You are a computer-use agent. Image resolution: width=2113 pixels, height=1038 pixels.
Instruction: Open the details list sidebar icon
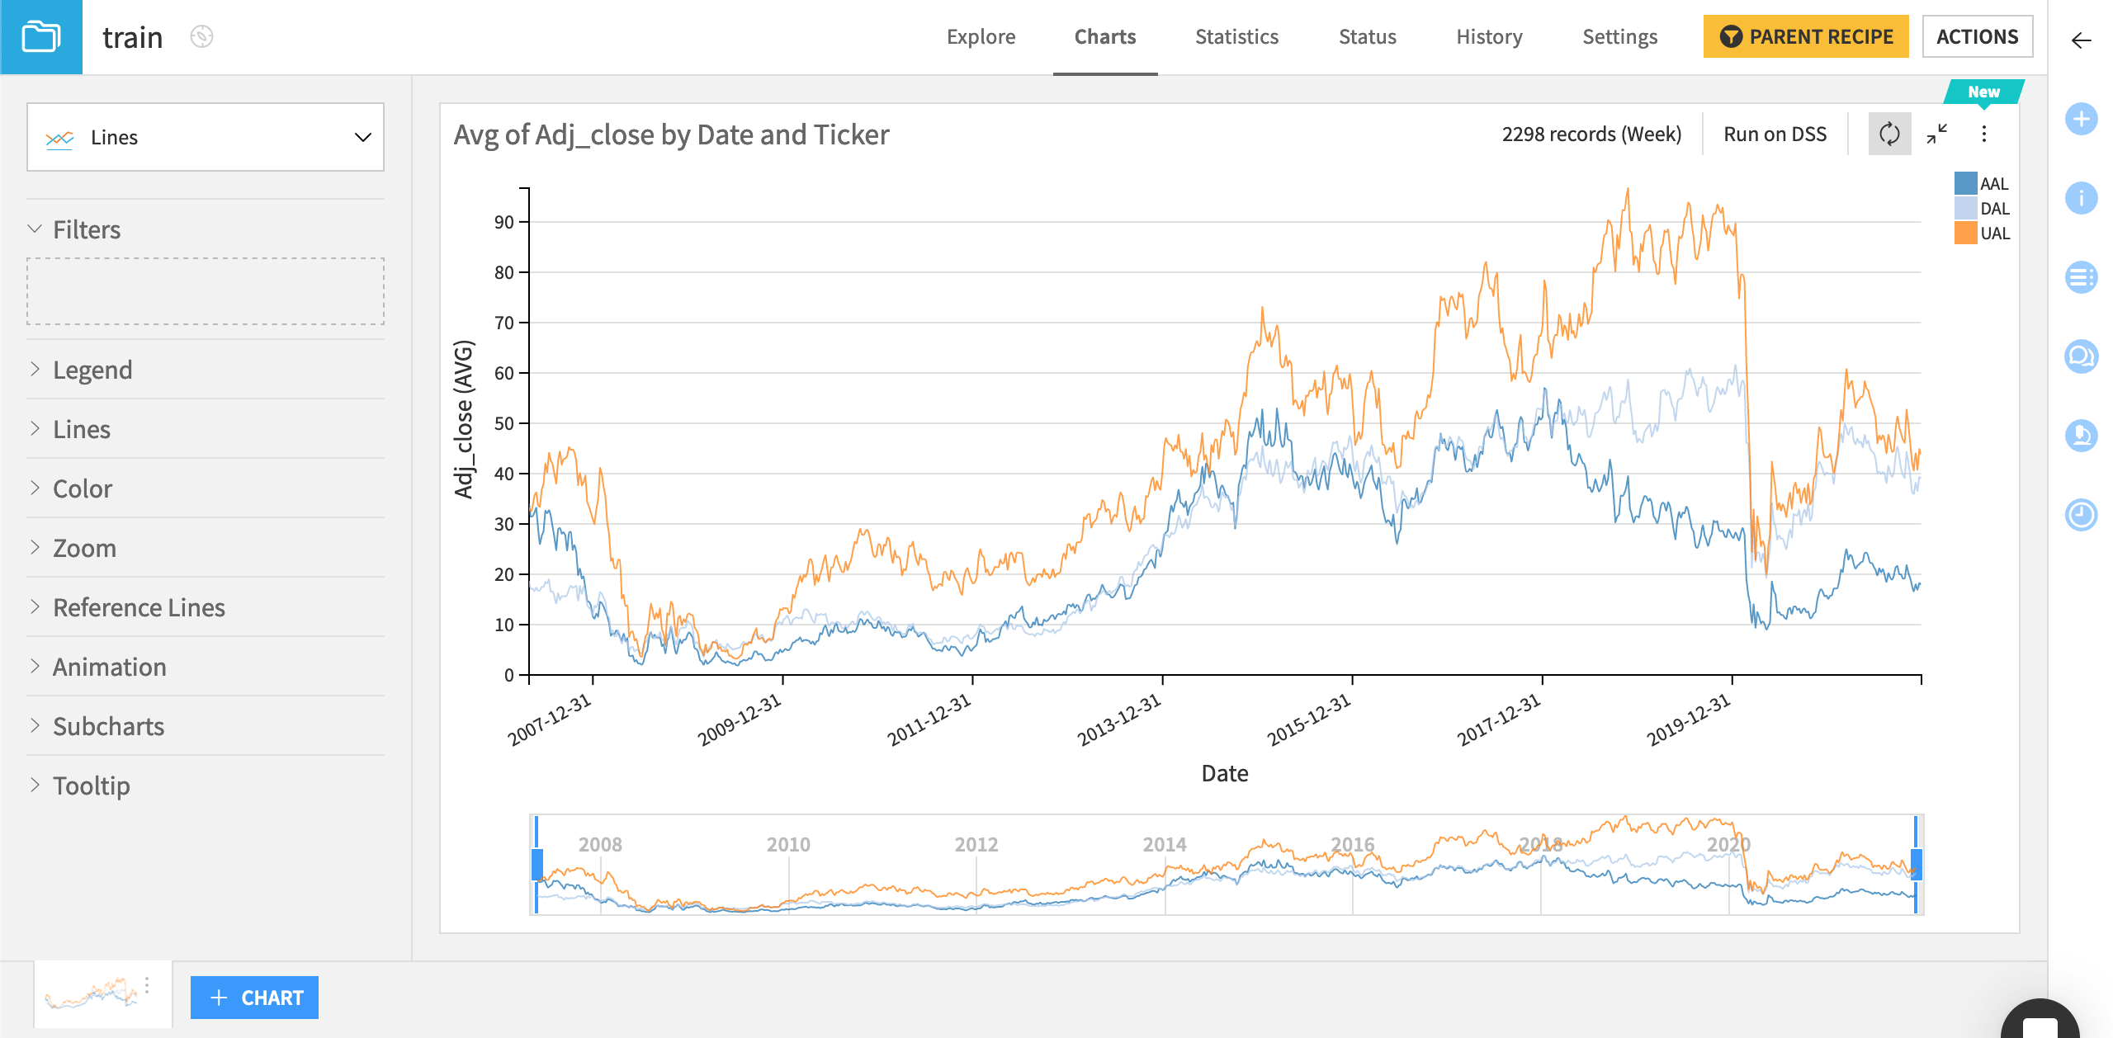2081,277
